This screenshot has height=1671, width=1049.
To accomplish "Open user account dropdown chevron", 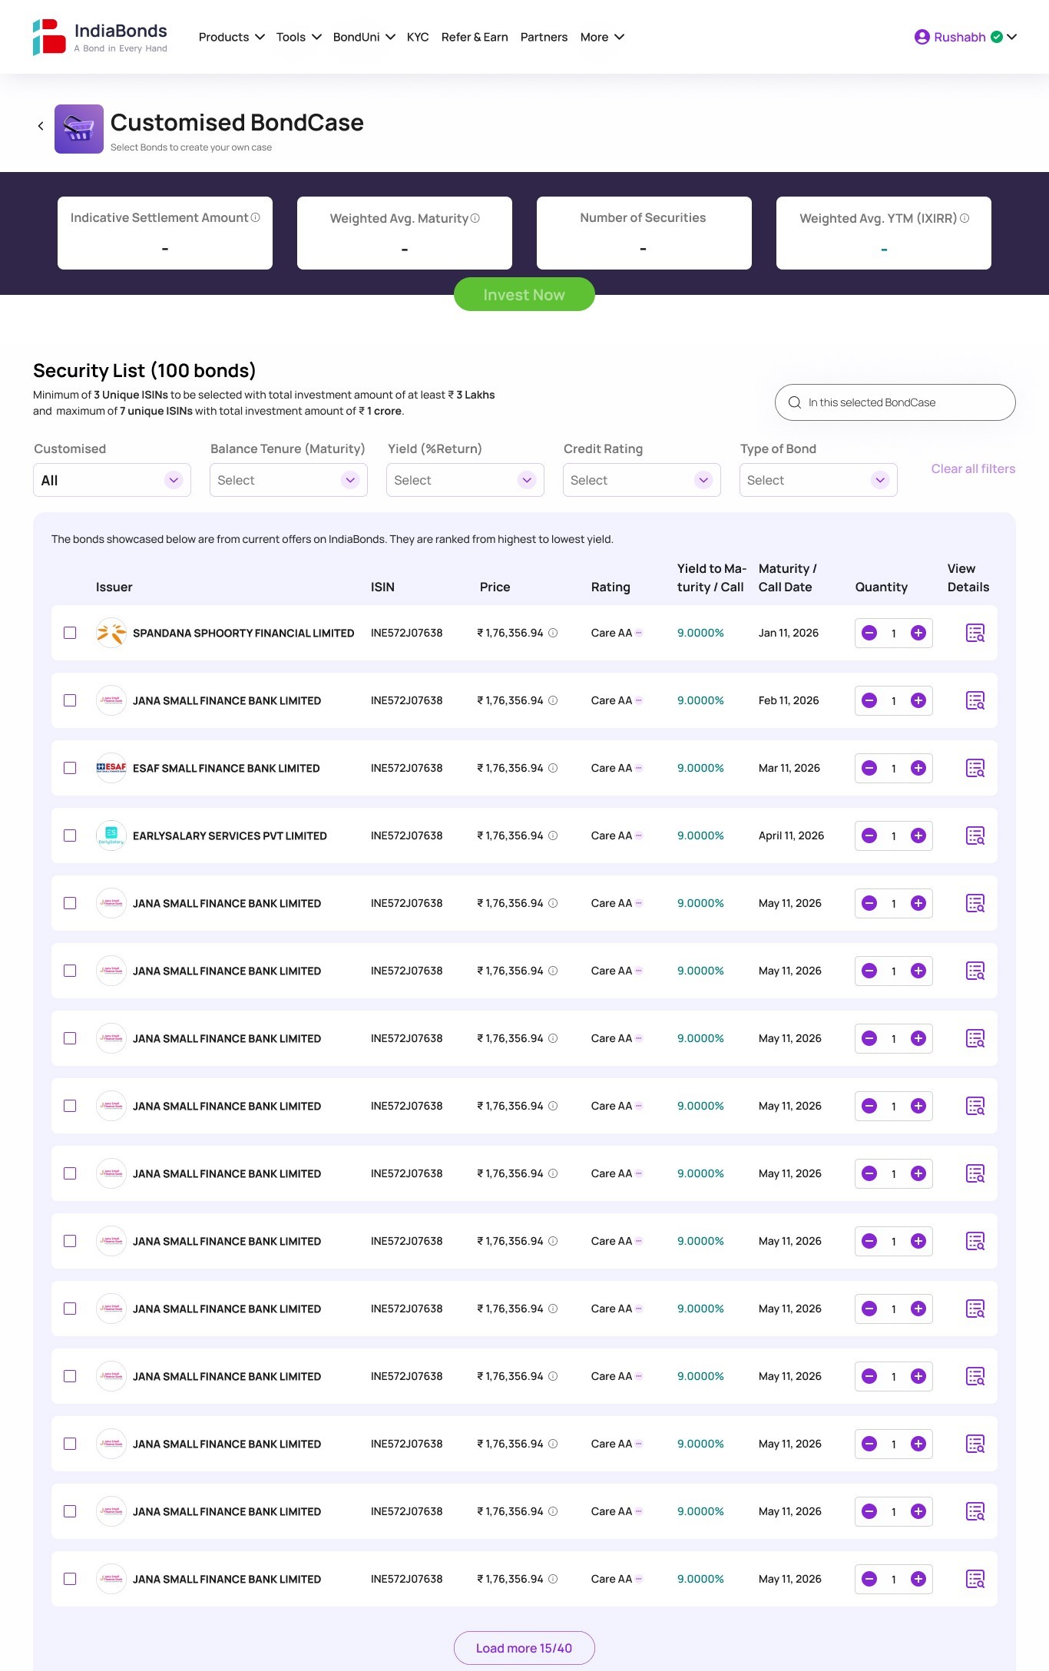I will click(x=1012, y=37).
